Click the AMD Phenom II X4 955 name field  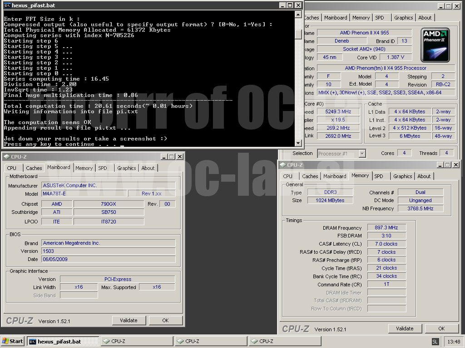[x=365, y=33]
